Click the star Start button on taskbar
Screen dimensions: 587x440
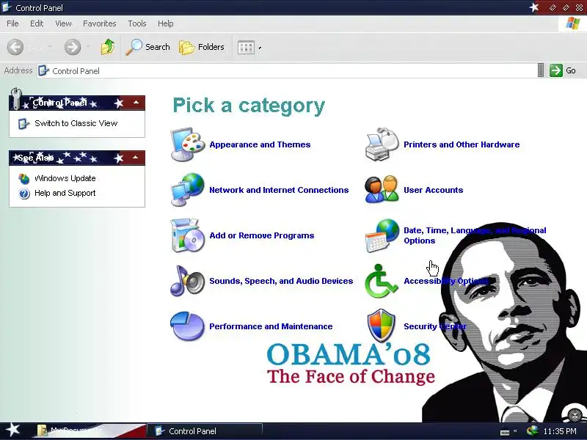tap(12, 430)
